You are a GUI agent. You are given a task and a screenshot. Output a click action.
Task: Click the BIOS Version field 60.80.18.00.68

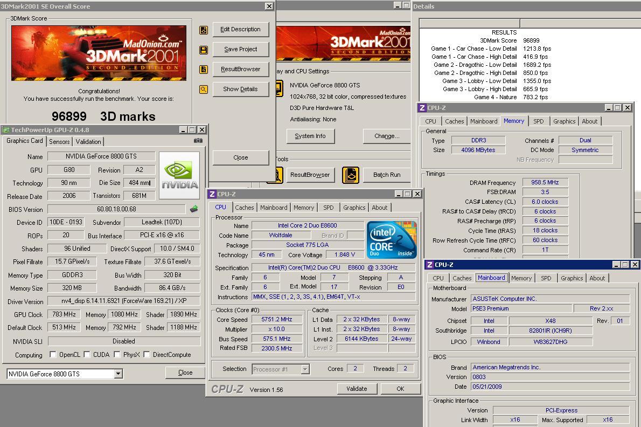(x=116, y=209)
